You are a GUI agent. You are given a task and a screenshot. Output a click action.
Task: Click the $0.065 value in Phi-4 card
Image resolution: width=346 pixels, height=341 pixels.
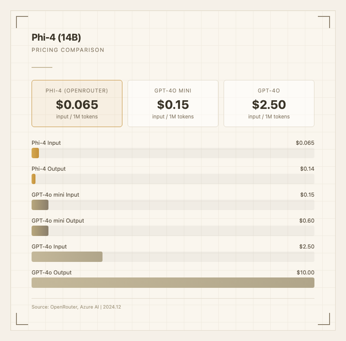(77, 105)
